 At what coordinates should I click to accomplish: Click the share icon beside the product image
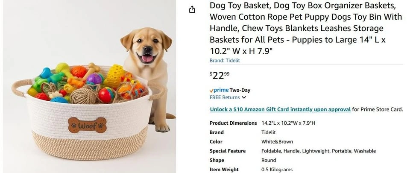tap(192, 10)
